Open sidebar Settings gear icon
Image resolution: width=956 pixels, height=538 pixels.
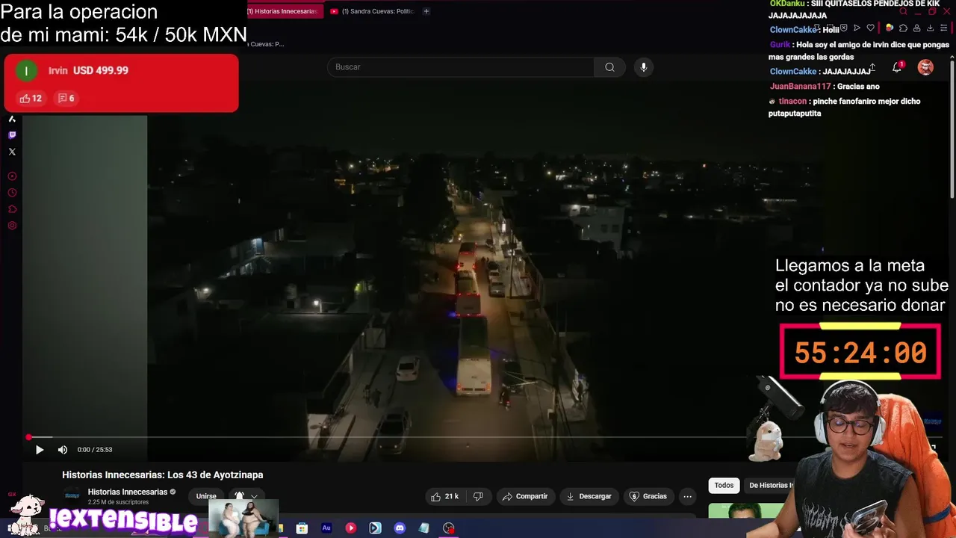(x=12, y=226)
